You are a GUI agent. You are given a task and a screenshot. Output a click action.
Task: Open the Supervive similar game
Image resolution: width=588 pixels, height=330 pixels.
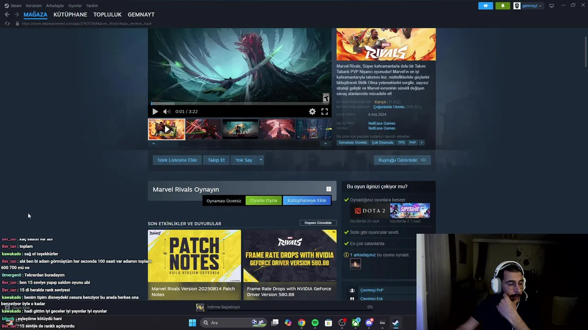click(x=410, y=211)
